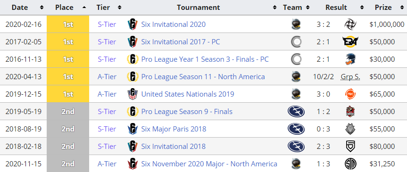Open the Six Invitational 2018 link
The height and width of the screenshot is (172, 407).
click(174, 146)
